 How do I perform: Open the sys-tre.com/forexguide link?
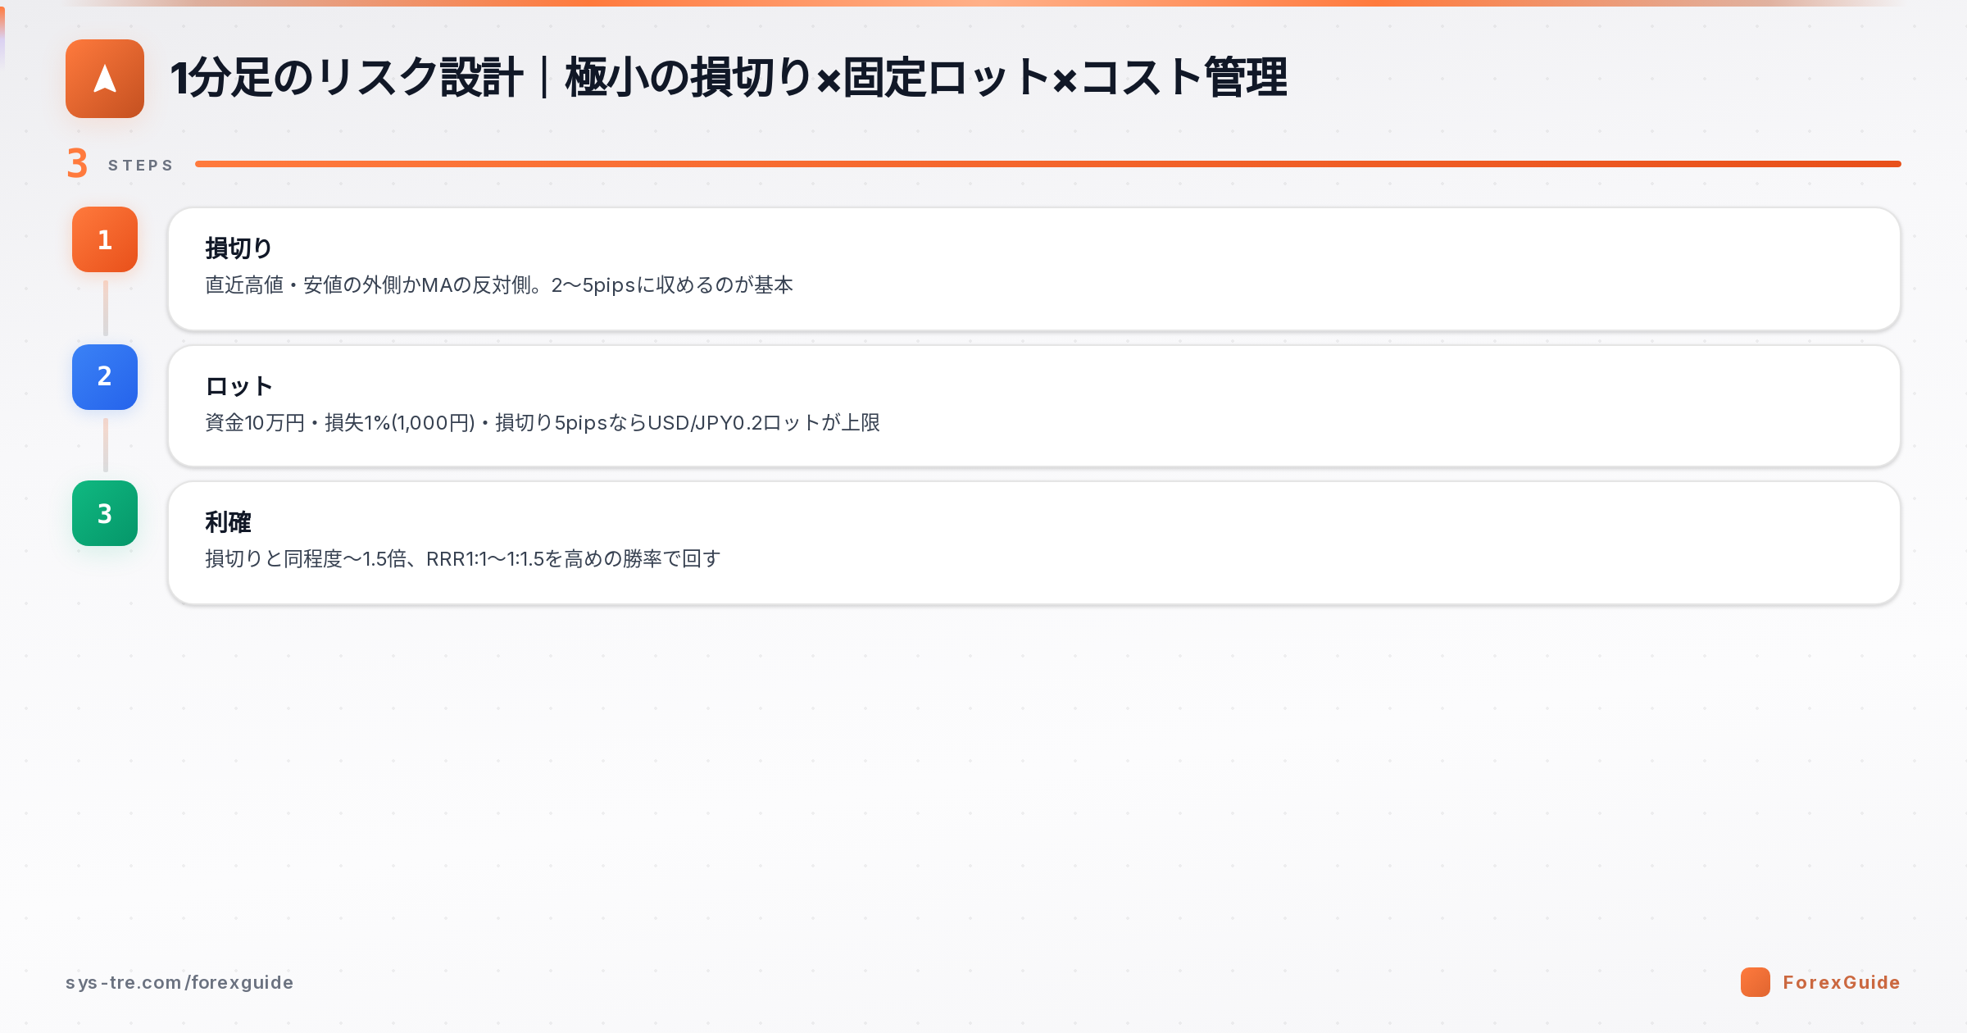click(179, 982)
